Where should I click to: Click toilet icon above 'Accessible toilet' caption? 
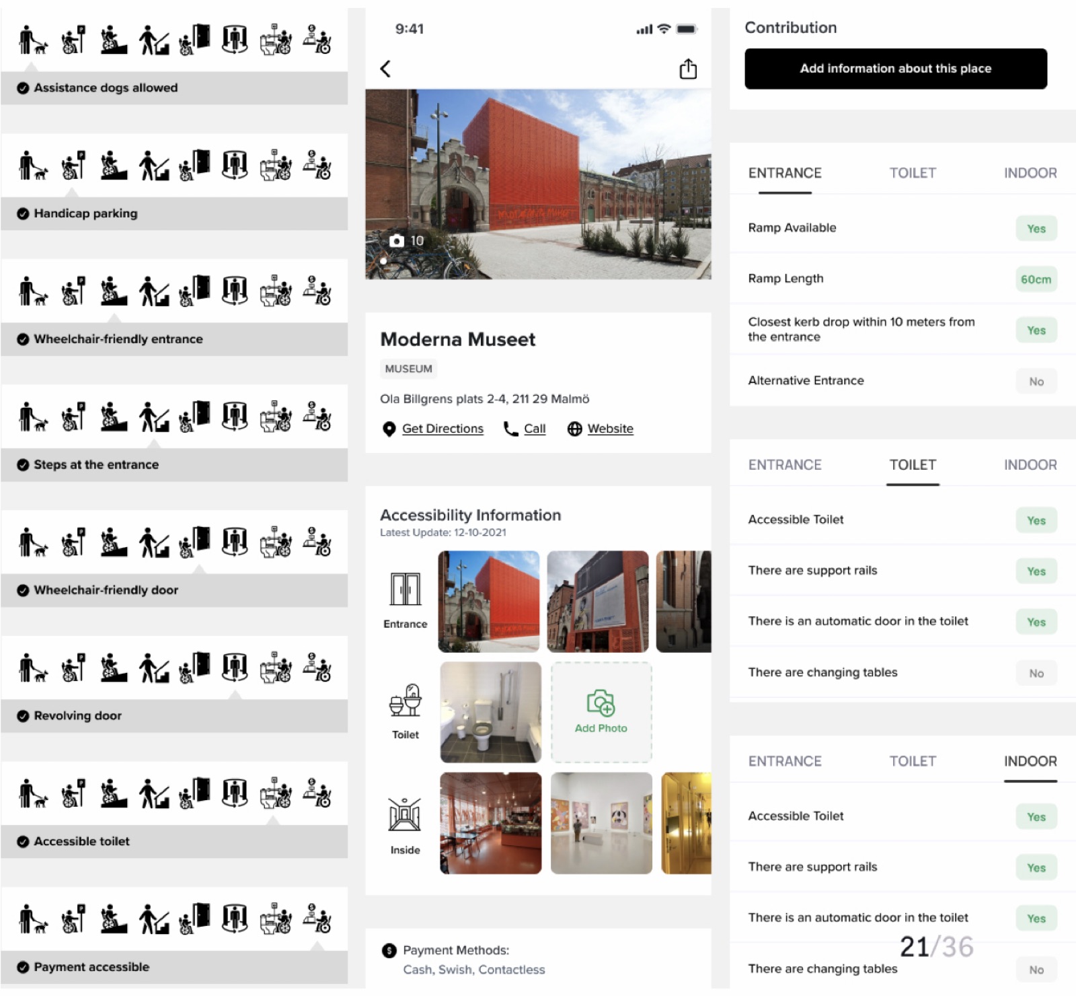tap(276, 793)
